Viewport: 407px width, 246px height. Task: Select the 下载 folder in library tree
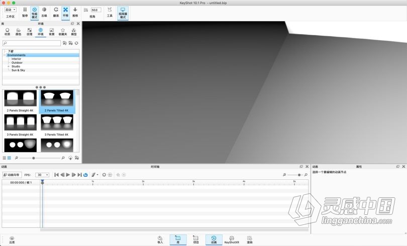(x=11, y=51)
